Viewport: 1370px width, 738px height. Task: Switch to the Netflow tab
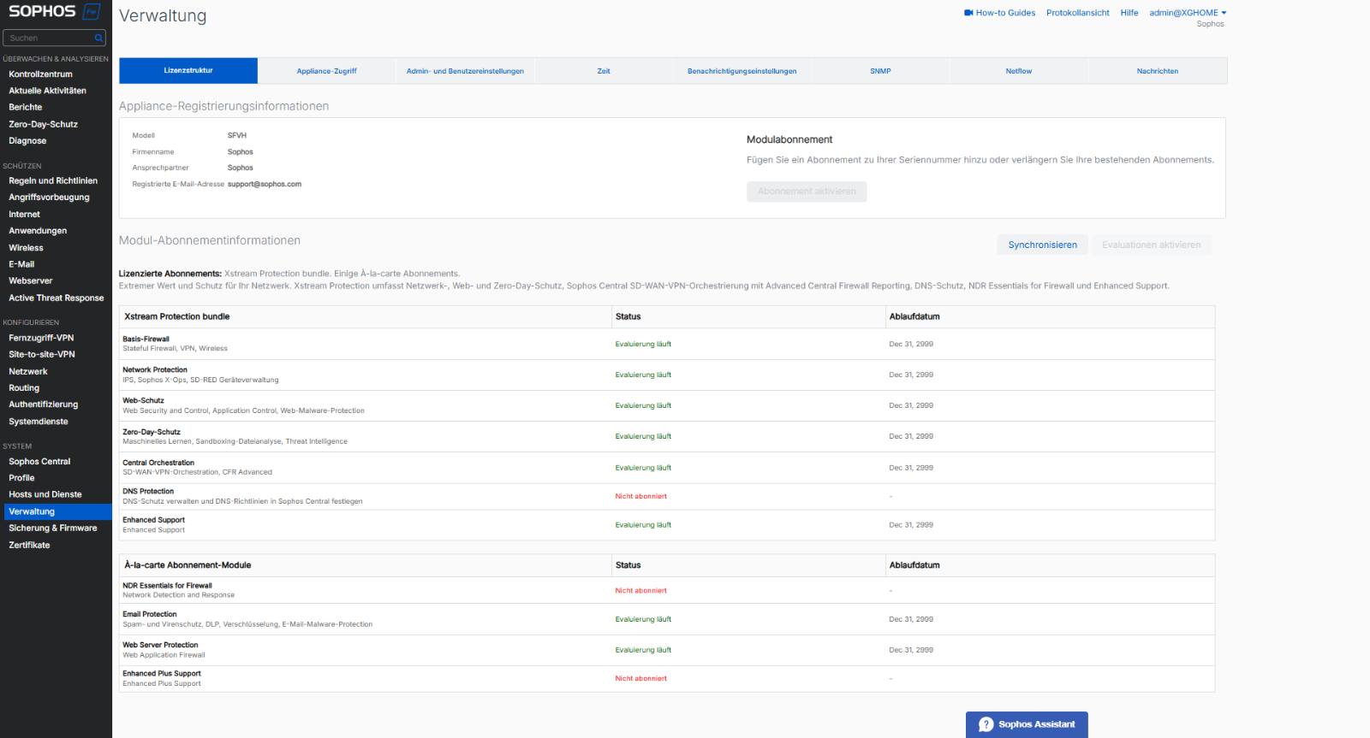(x=1019, y=71)
